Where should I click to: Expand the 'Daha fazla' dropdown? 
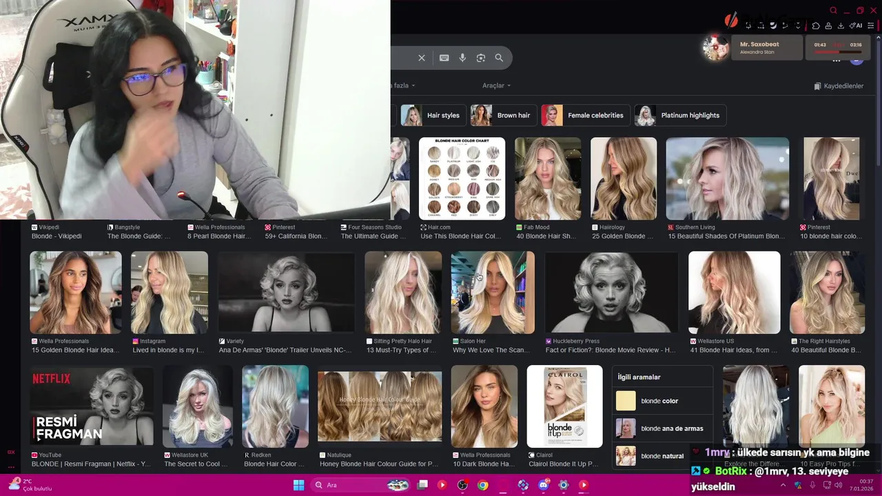click(403, 85)
